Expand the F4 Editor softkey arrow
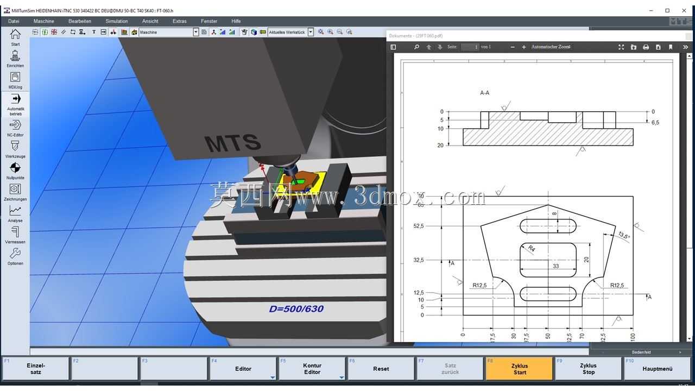Image resolution: width=695 pixels, height=391 pixels. (x=273, y=377)
